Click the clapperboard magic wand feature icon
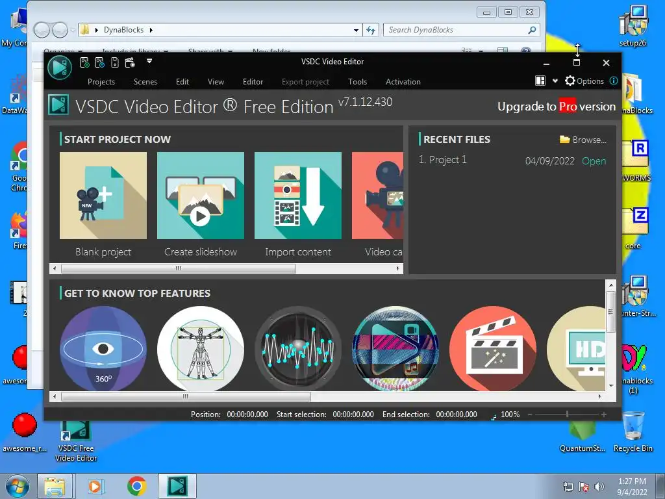This screenshot has width=665, height=499. 493,349
